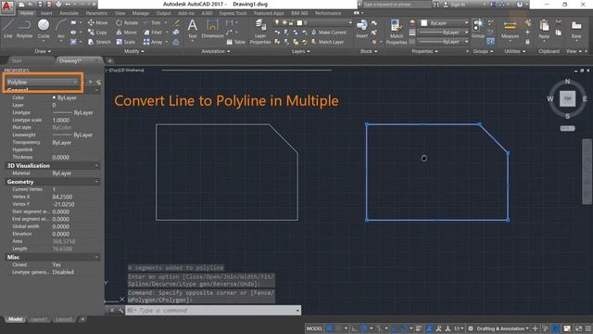Click Sign In in the title bar
The image size is (593, 334).
point(455,5)
